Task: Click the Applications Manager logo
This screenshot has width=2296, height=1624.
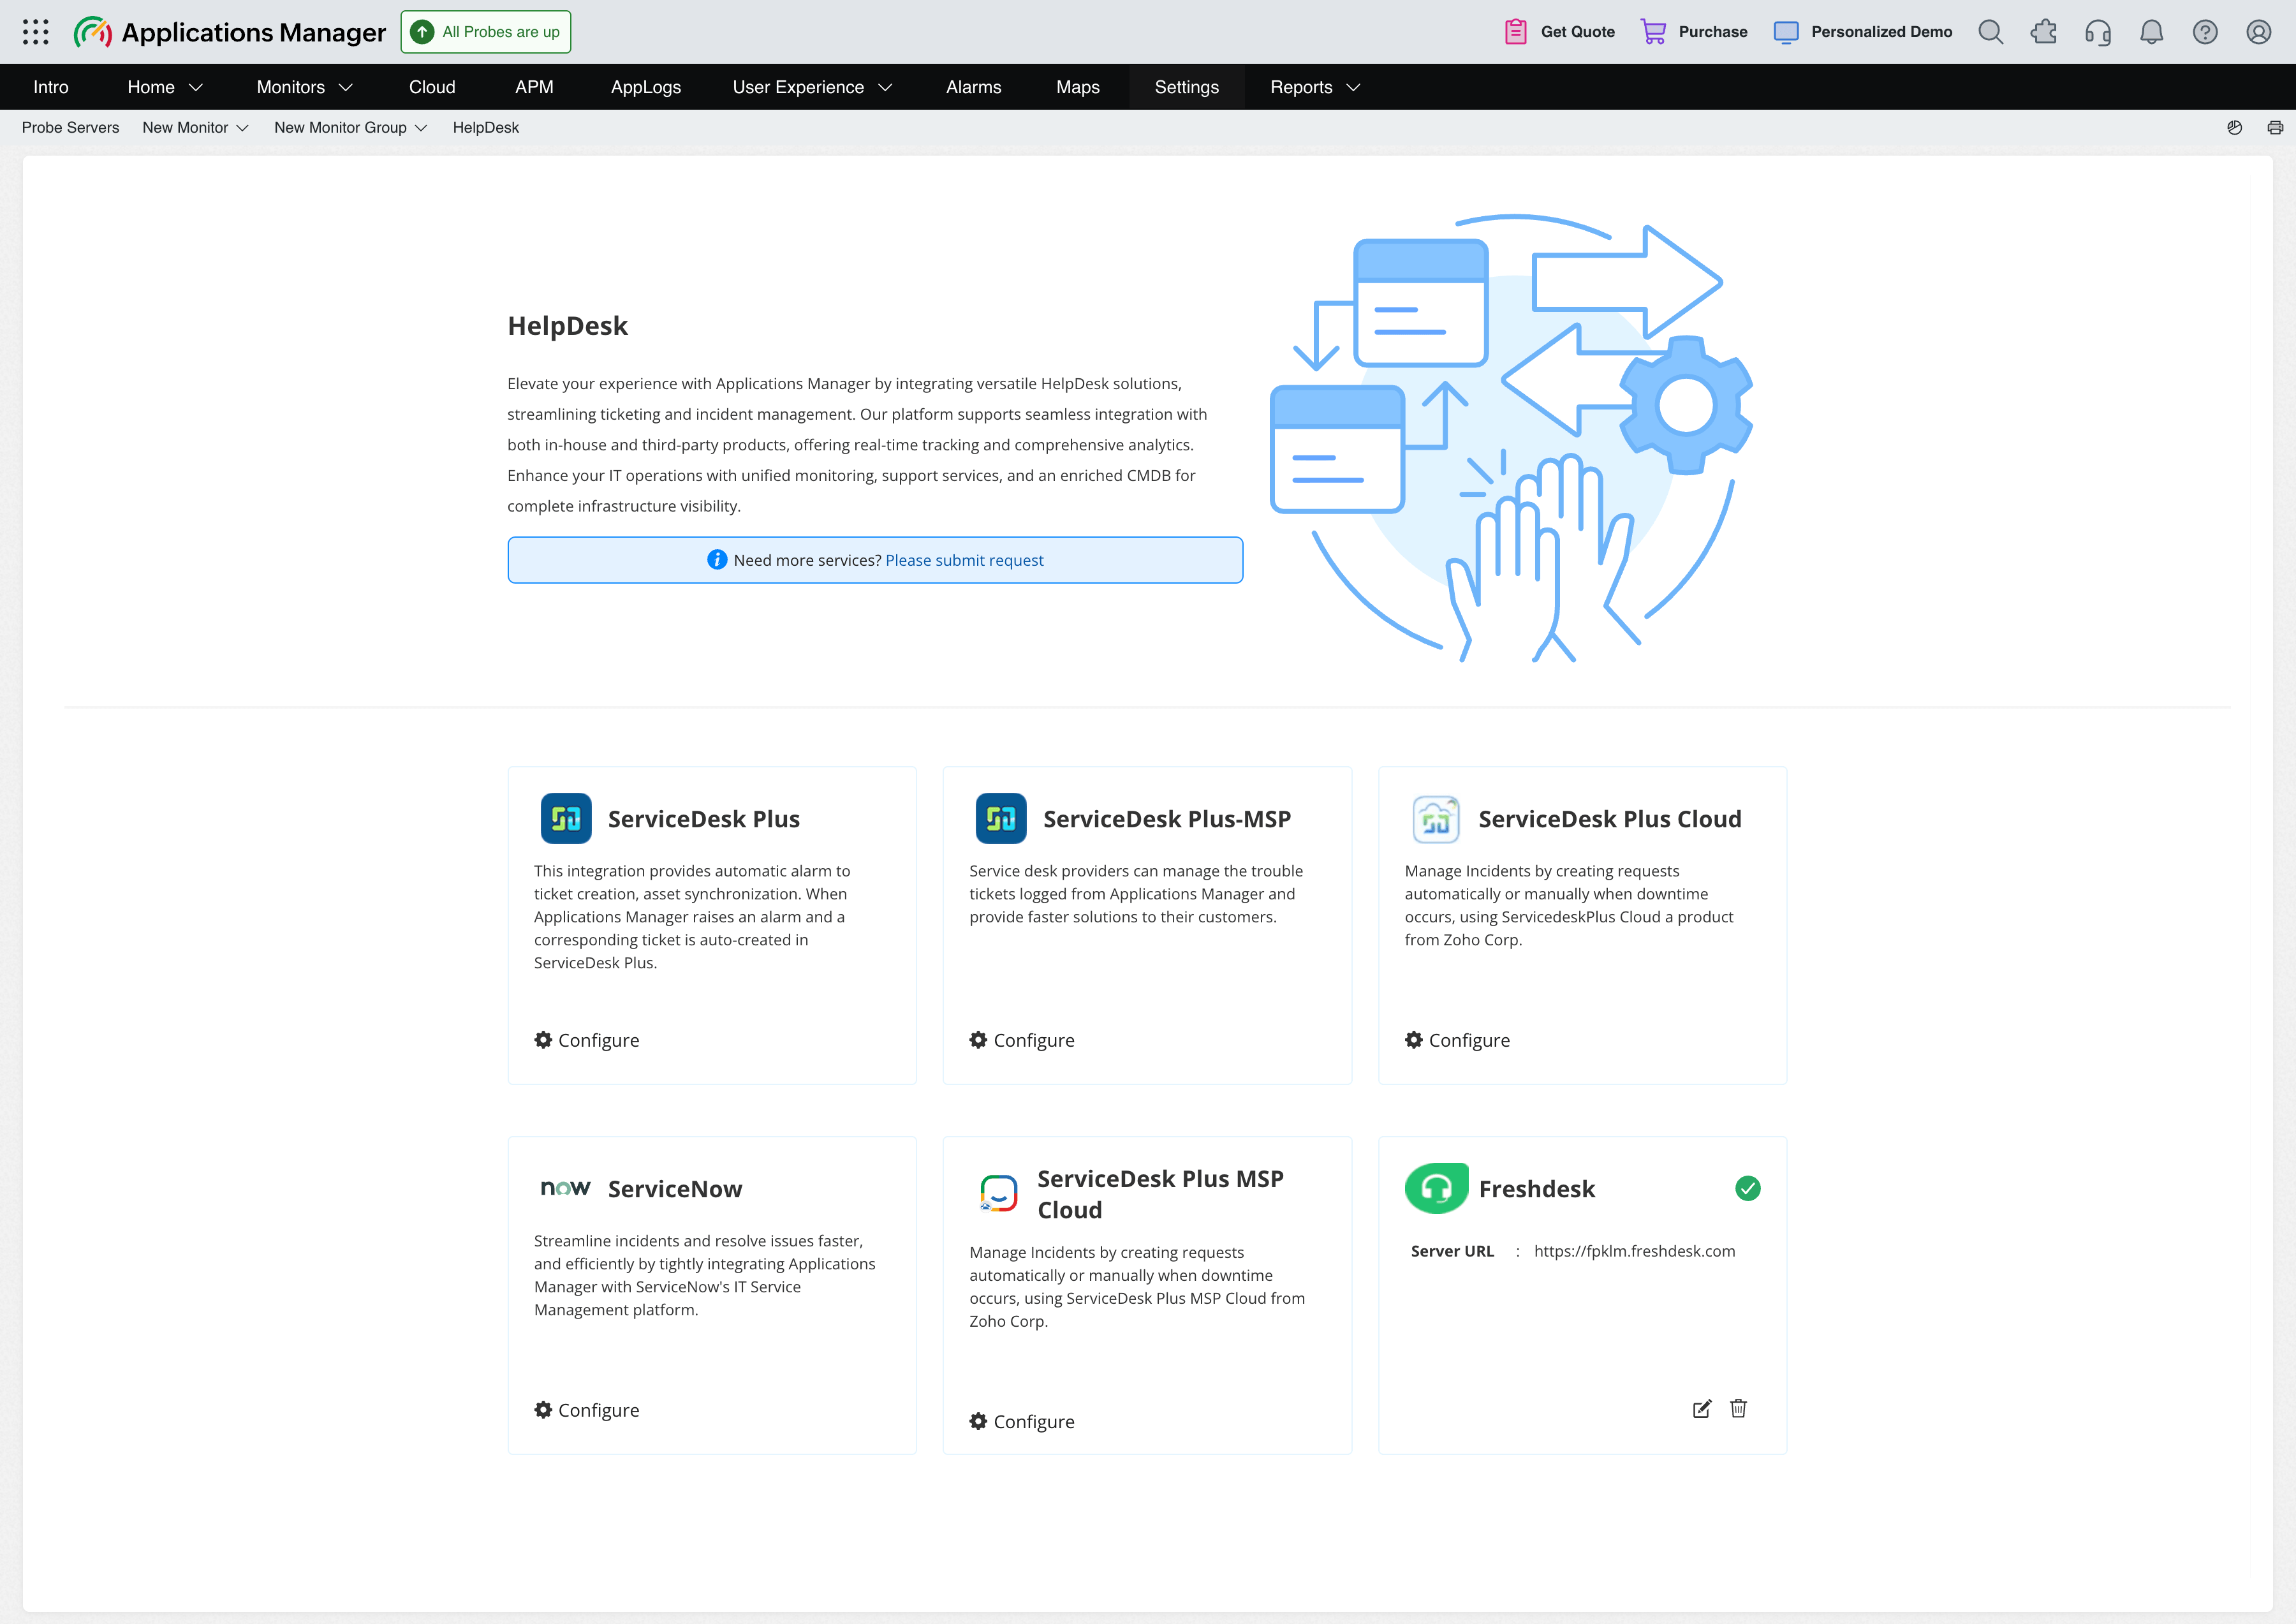Action: 230,32
